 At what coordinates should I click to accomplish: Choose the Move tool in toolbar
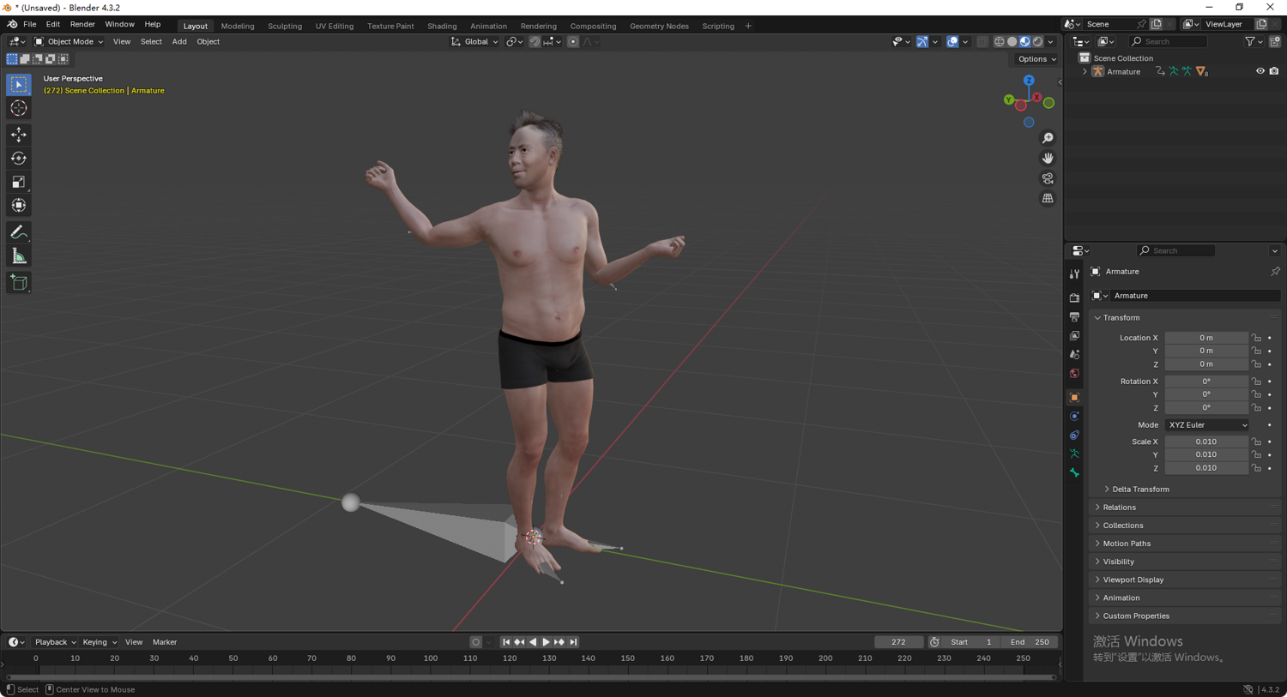(18, 135)
